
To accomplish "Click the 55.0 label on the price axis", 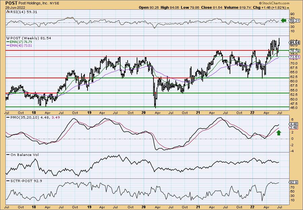I will [294, 90].
